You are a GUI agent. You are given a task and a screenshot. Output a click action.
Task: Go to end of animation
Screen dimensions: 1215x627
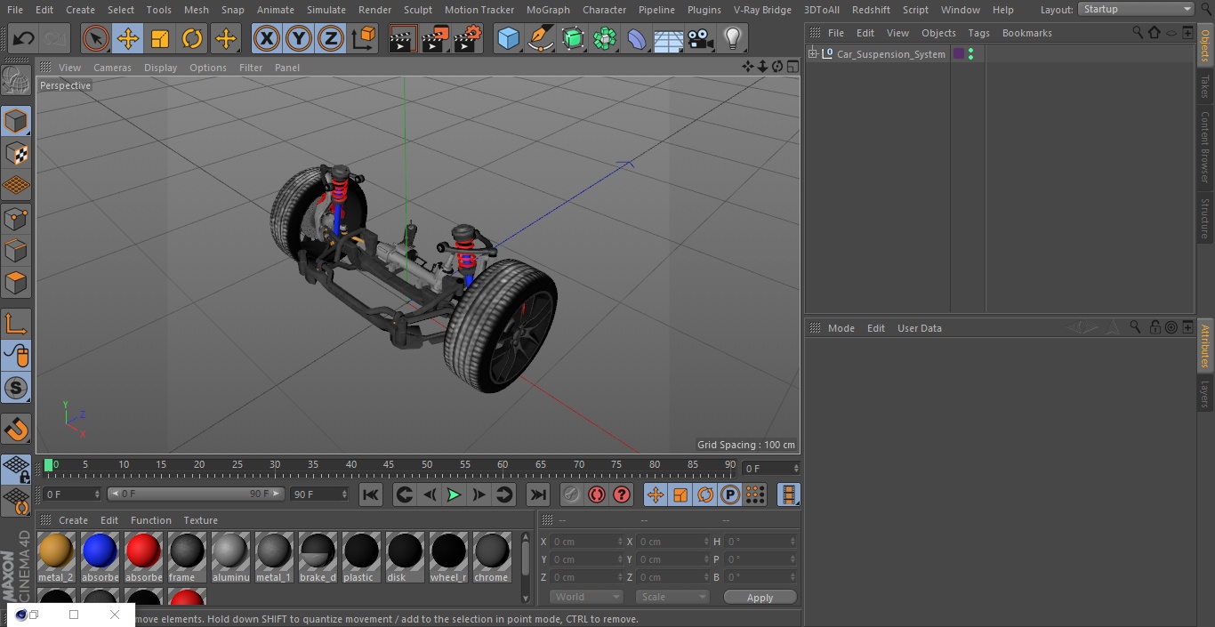pyautogui.click(x=538, y=494)
